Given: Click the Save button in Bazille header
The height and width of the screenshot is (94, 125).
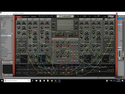Looking at the screenshot, I should point(85,16).
